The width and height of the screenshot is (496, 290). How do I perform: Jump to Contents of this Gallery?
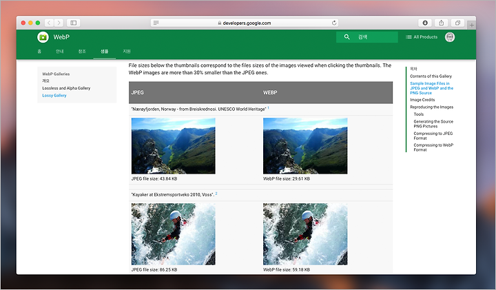coord(431,76)
